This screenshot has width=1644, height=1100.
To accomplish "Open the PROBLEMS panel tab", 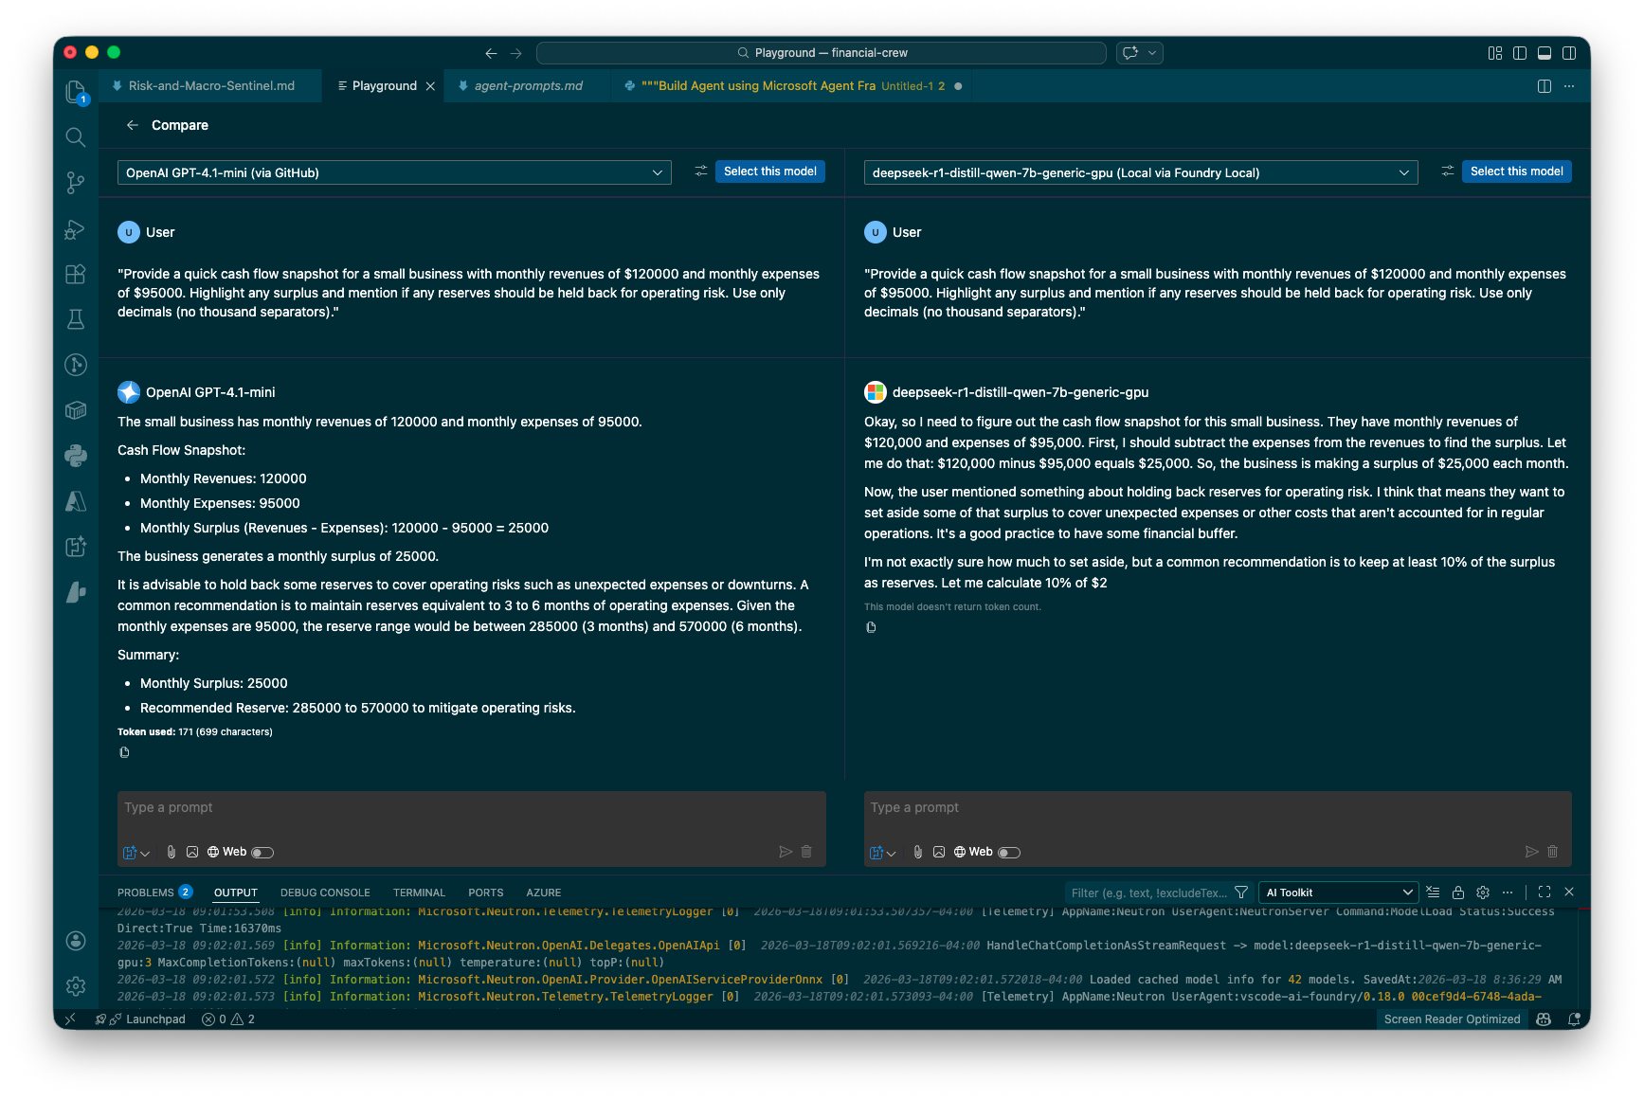I will [154, 893].
